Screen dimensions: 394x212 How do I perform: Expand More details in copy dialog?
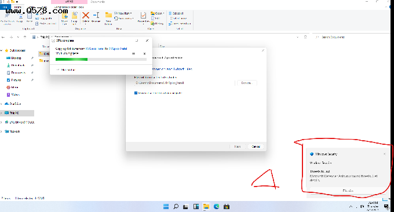coord(66,70)
